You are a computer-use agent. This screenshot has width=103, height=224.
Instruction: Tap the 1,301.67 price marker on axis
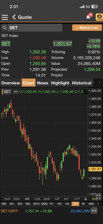[95, 169]
